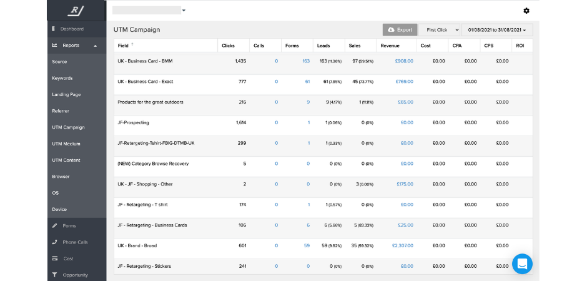This screenshot has height=281, width=587.
Task: Click the Reports chart icon
Action: pyautogui.click(x=54, y=46)
